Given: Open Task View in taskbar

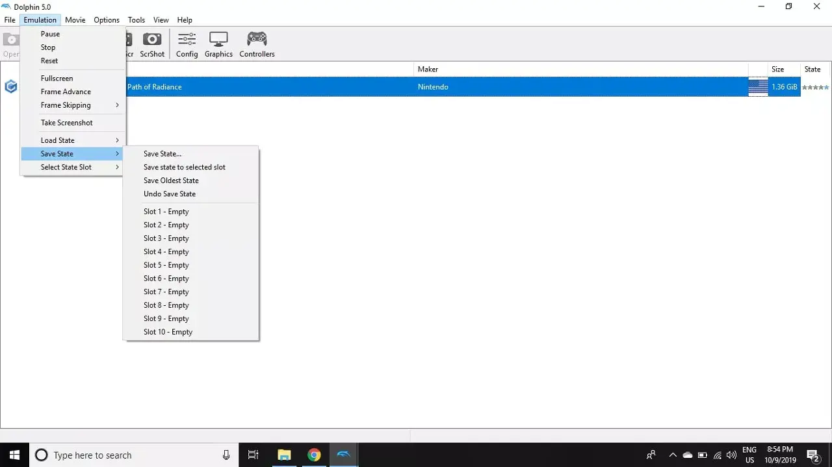Looking at the screenshot, I should [x=253, y=455].
